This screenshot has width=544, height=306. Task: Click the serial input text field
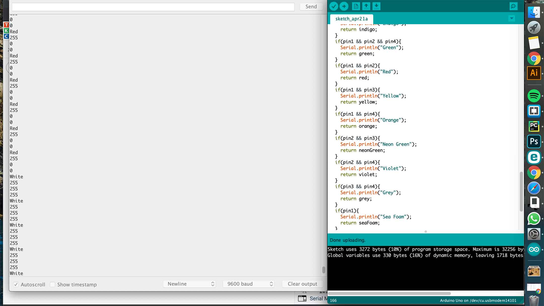pos(153,7)
